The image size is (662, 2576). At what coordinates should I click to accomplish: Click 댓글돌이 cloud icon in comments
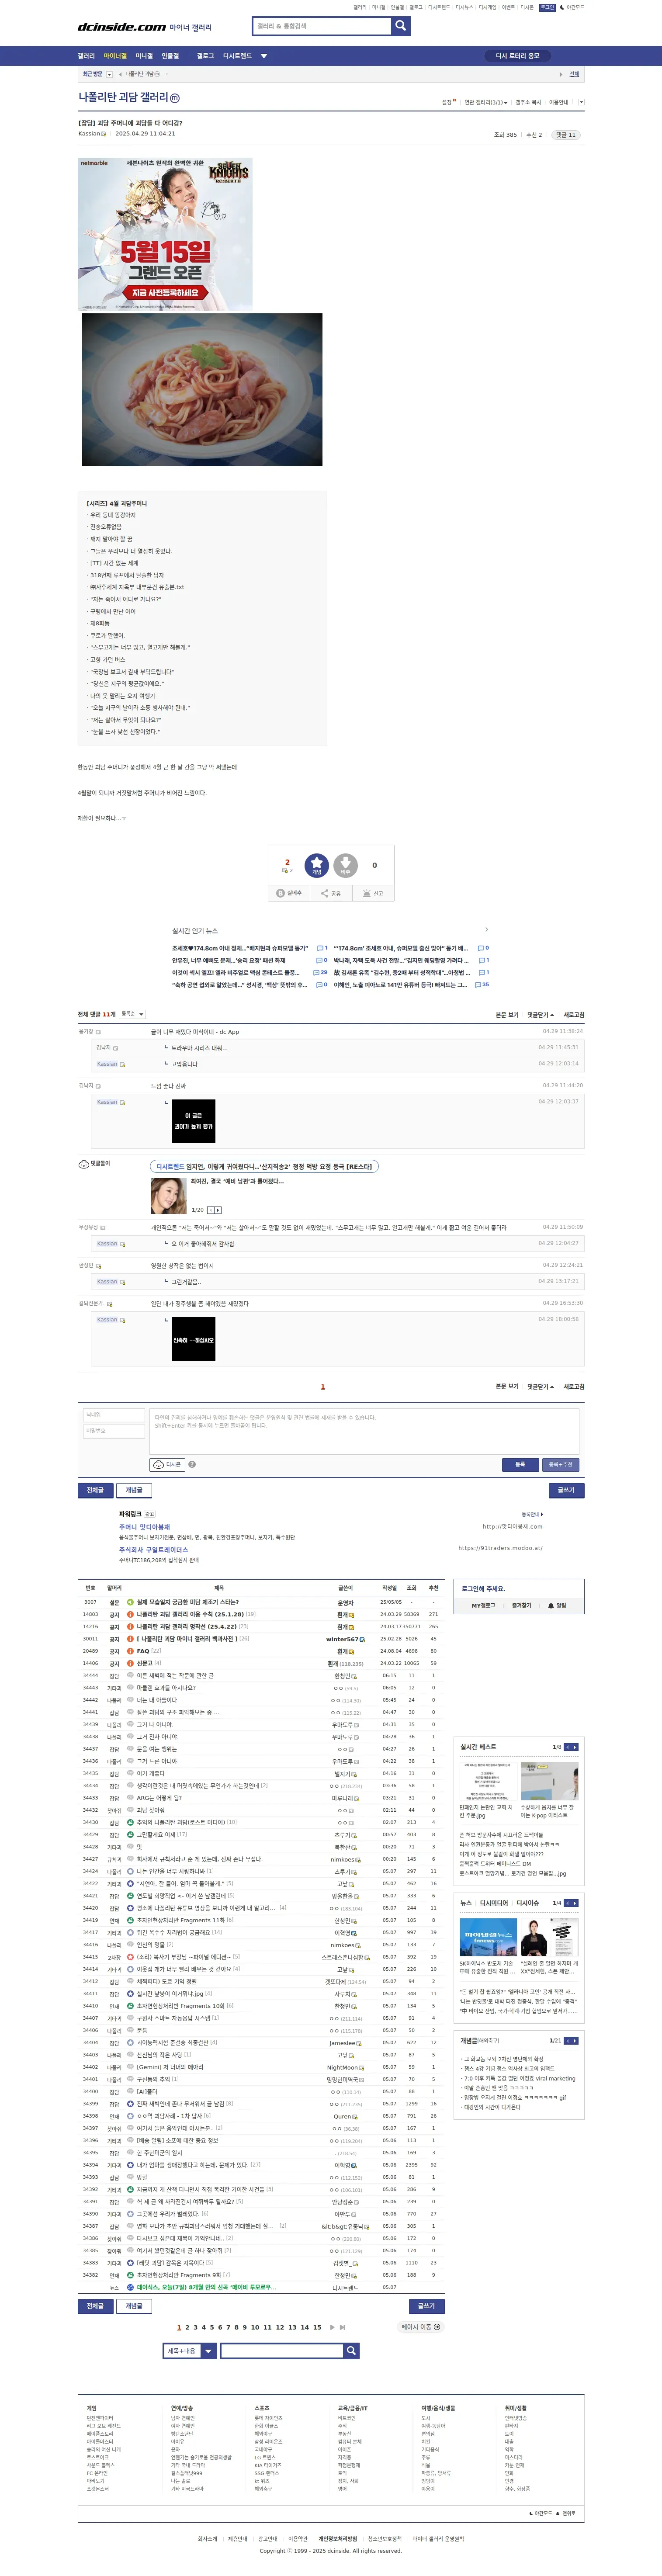click(84, 1164)
